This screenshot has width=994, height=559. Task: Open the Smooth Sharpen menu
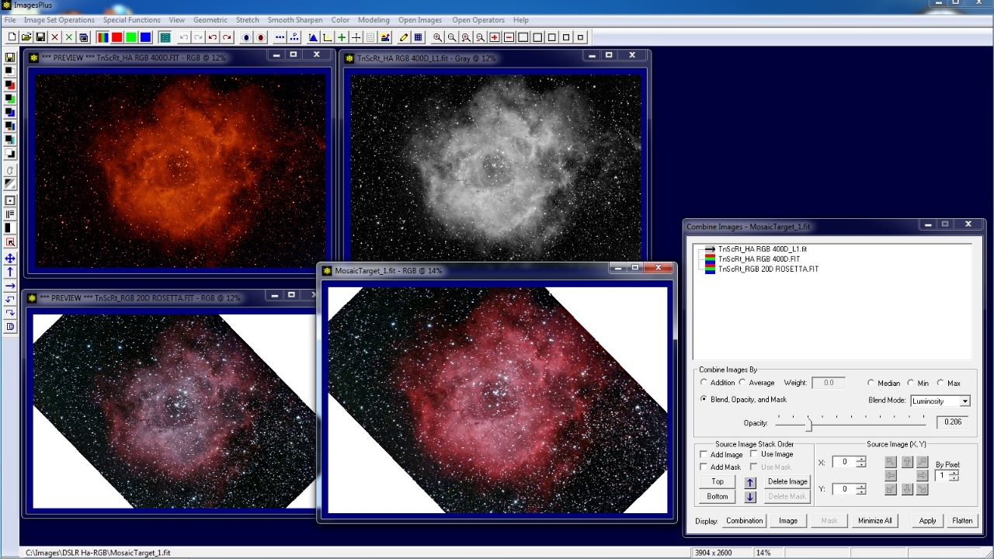tap(295, 20)
